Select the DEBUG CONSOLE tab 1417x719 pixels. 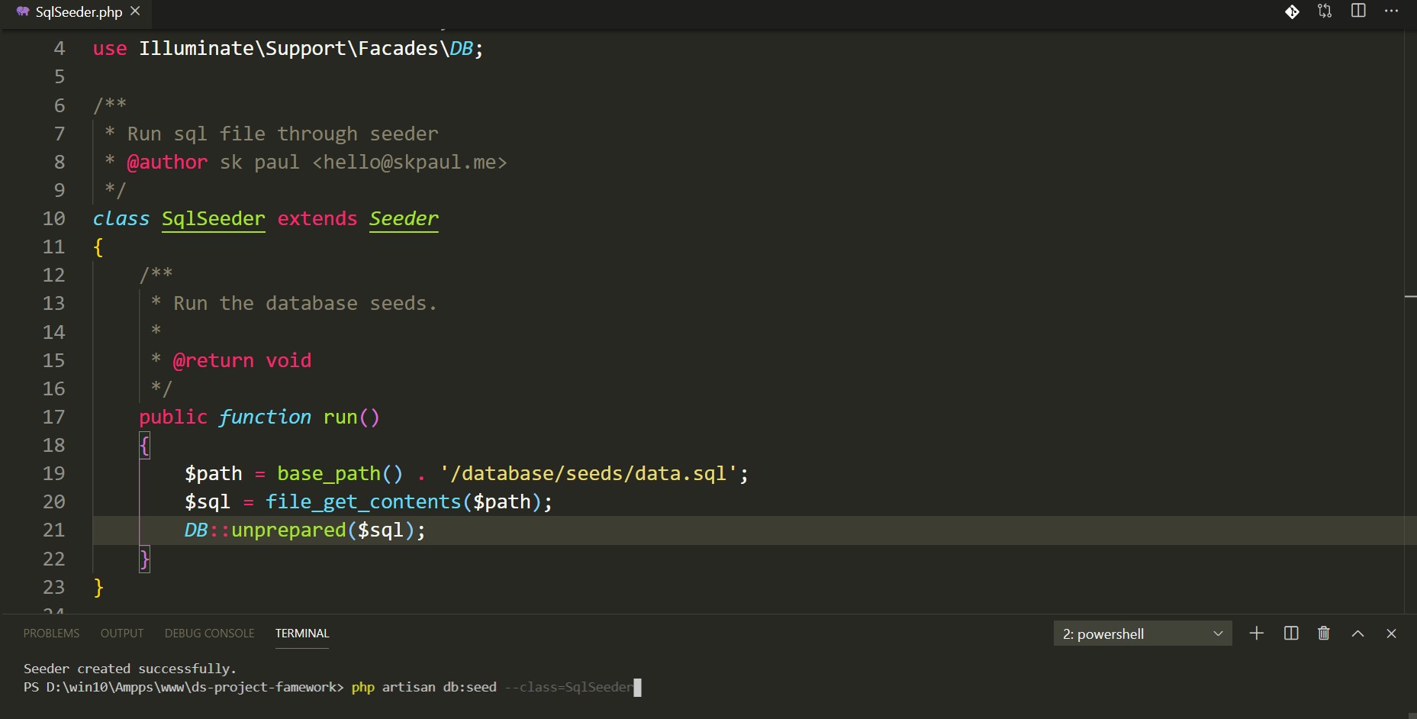tap(209, 633)
